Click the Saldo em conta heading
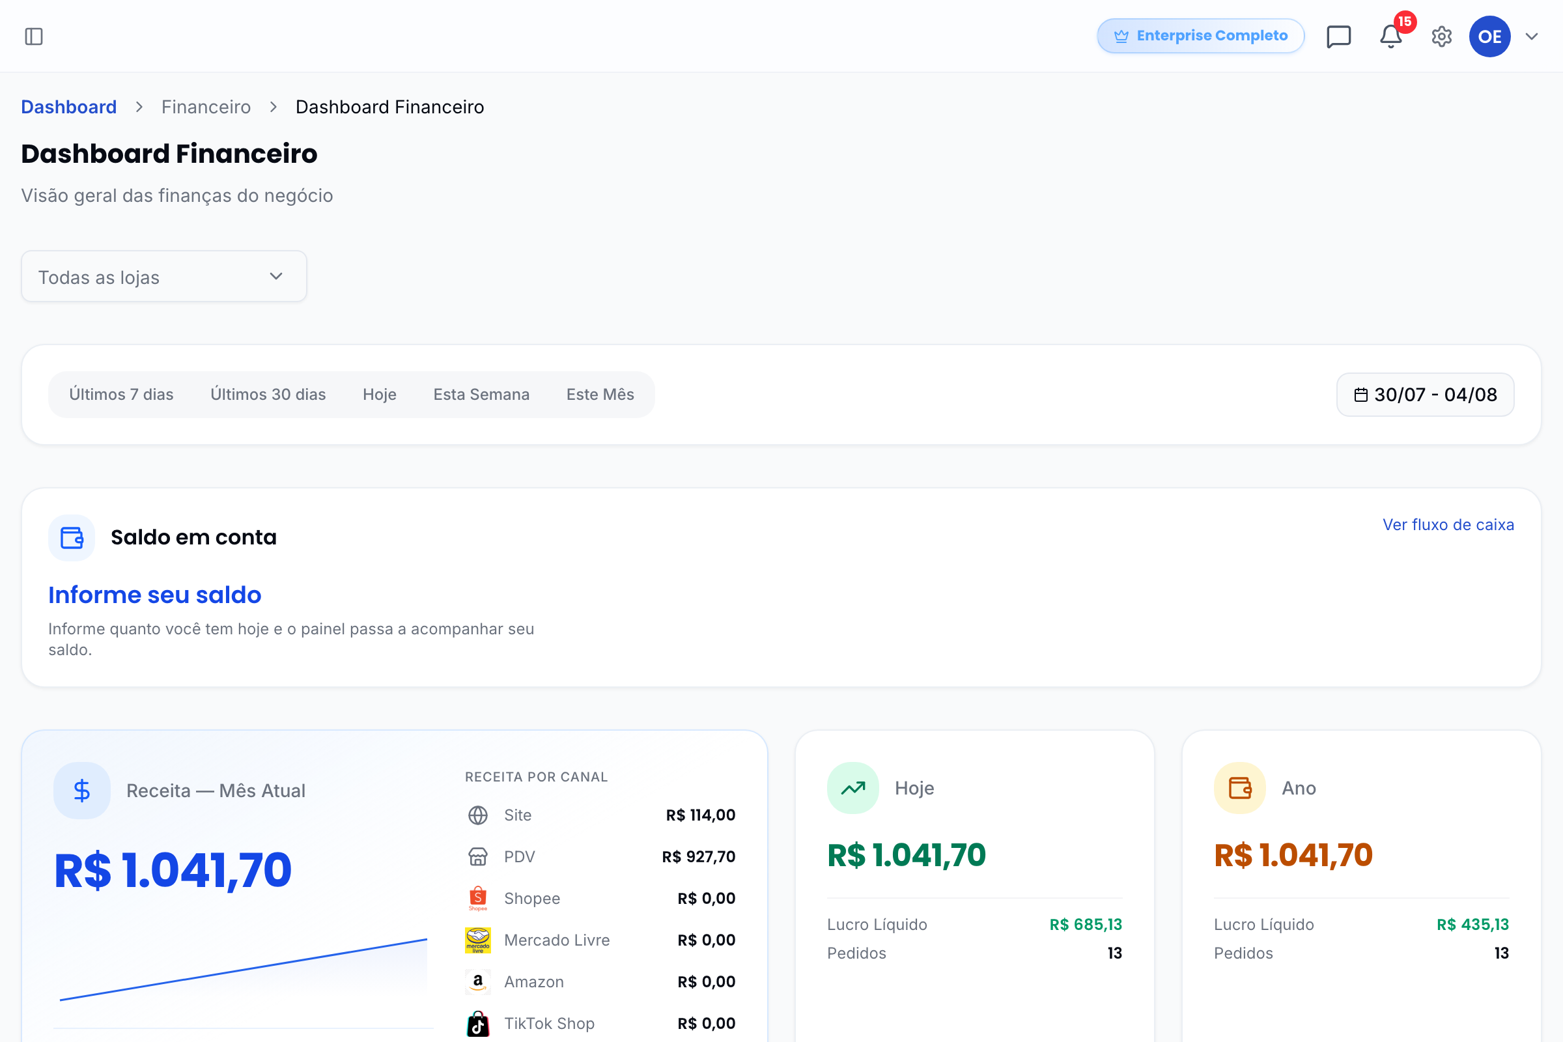This screenshot has height=1042, width=1563. (x=193, y=538)
